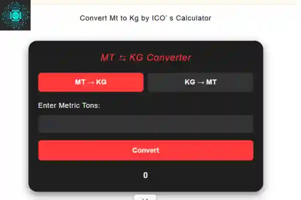Click the pale banner strip at top
The image size is (301, 200).
coord(166,2)
